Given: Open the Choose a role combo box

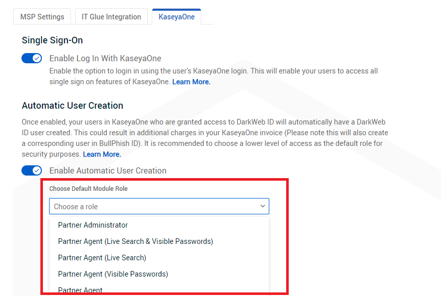Looking at the screenshot, I should (x=158, y=207).
